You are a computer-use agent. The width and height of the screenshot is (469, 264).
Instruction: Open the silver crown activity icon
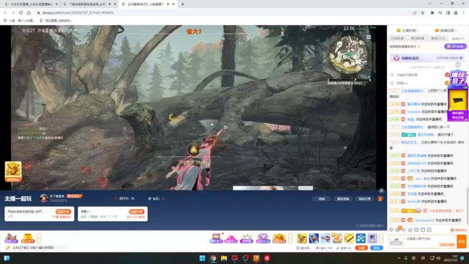coord(246,238)
